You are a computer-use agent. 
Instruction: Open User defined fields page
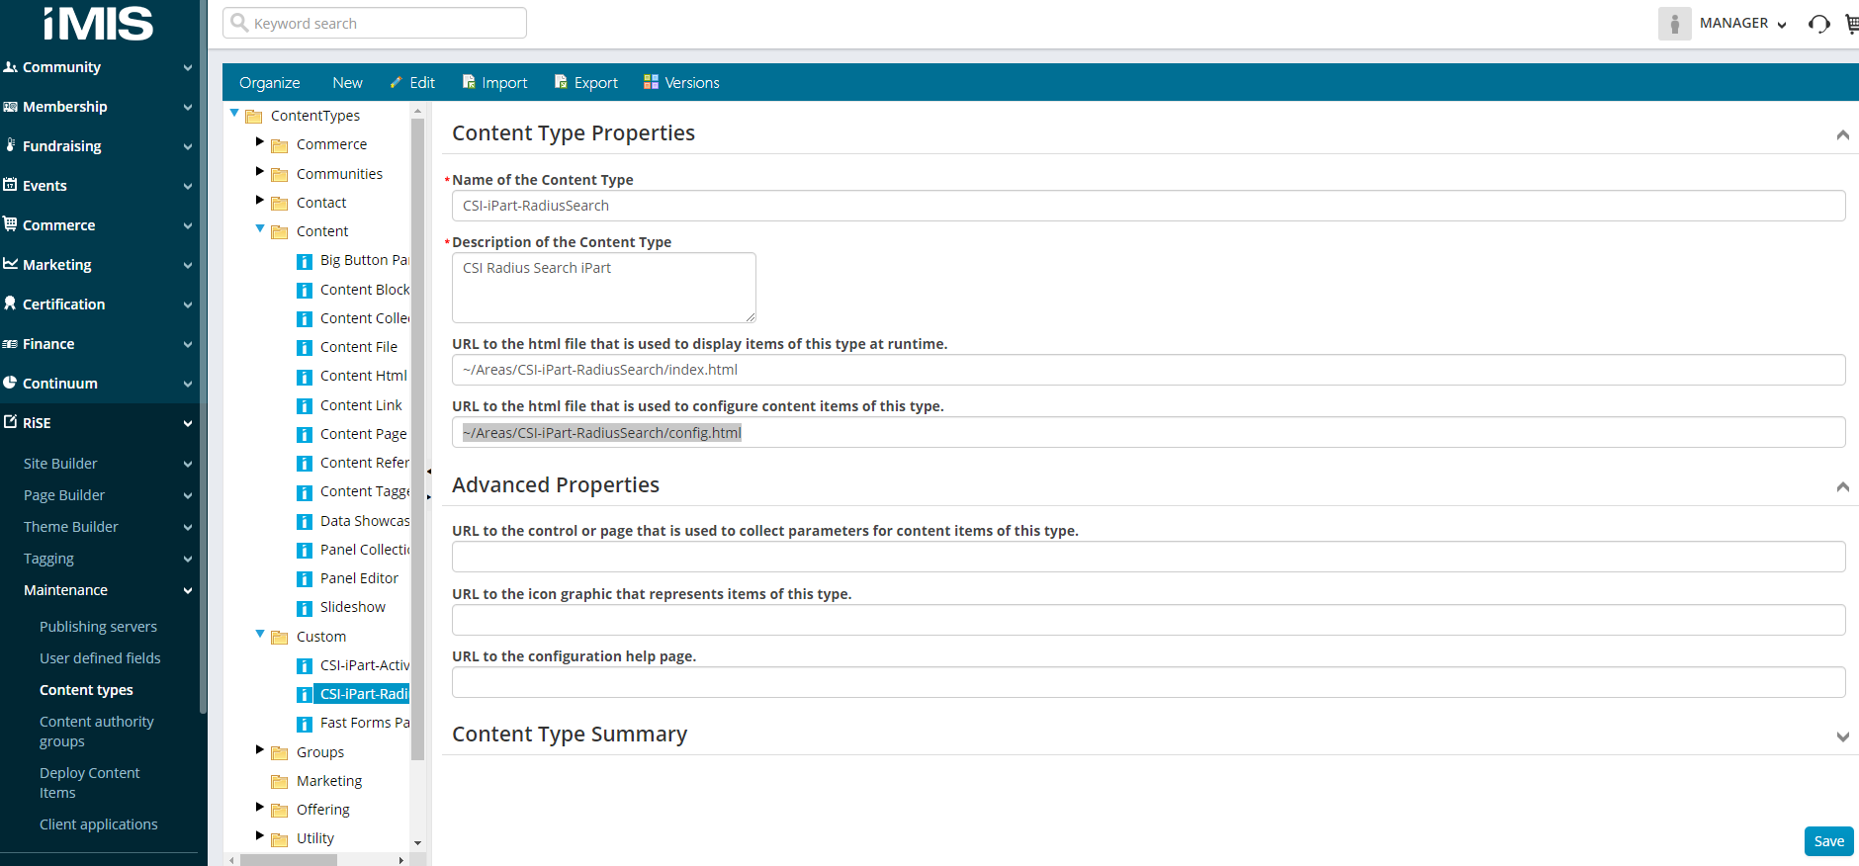click(100, 658)
